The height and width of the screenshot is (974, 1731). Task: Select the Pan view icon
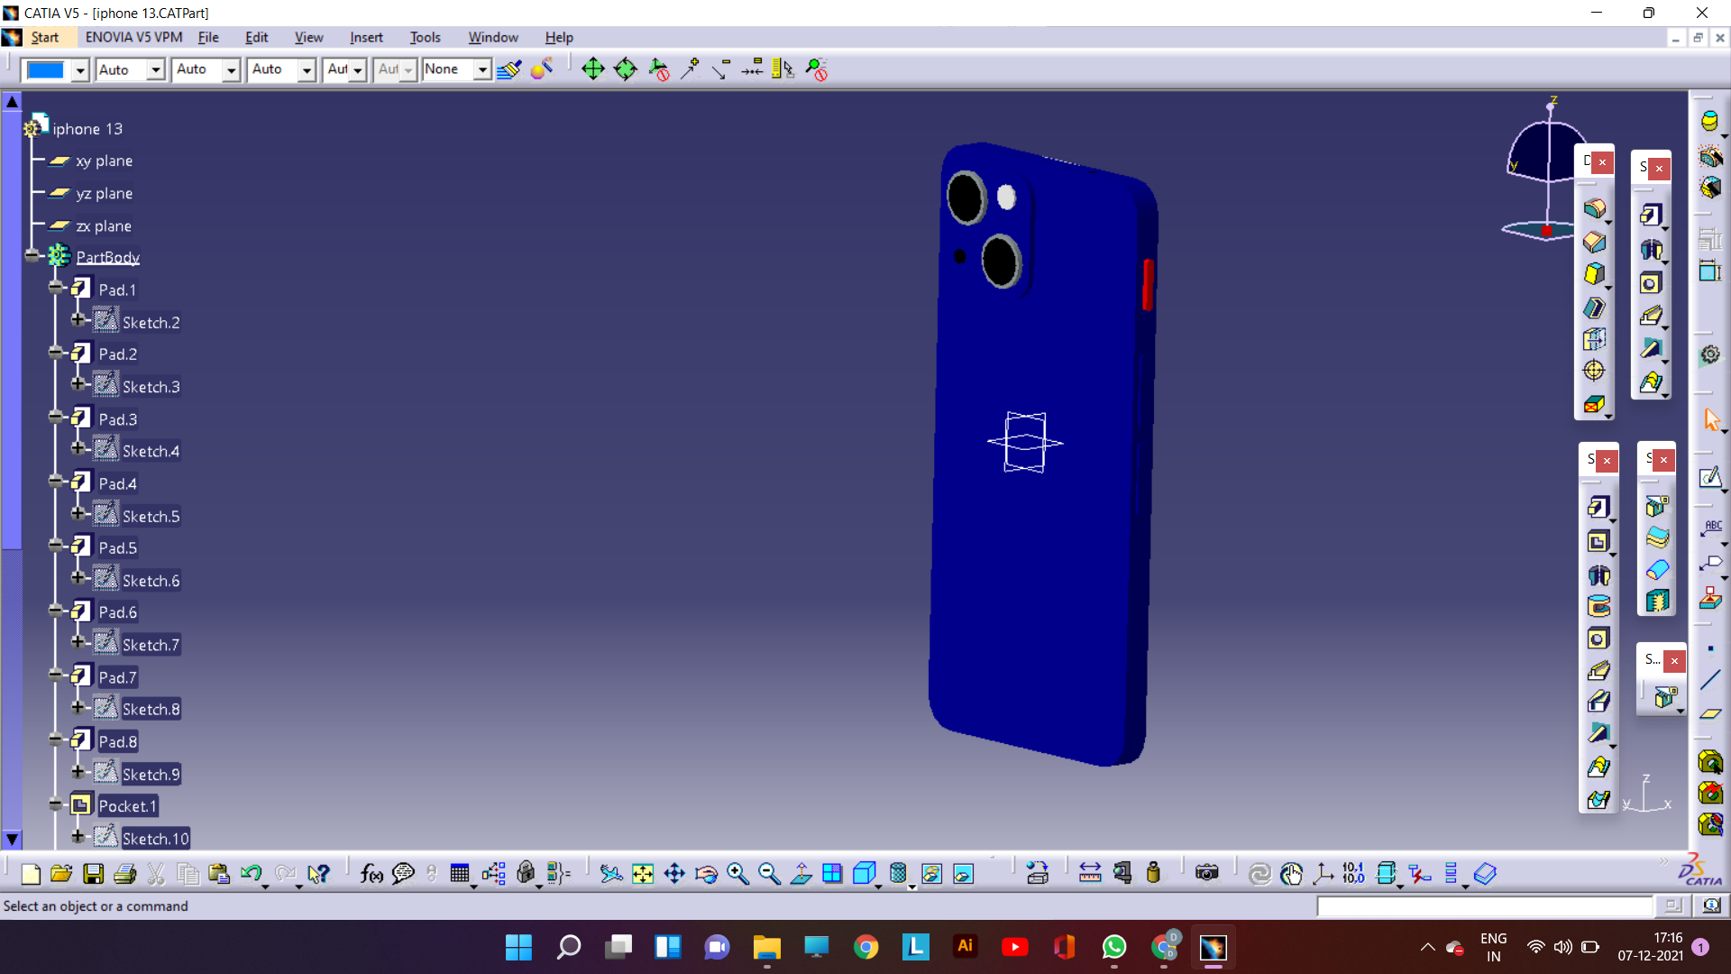674,873
